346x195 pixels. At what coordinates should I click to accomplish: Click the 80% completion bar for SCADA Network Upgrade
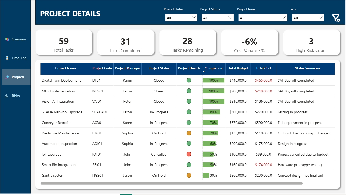pos(211,112)
